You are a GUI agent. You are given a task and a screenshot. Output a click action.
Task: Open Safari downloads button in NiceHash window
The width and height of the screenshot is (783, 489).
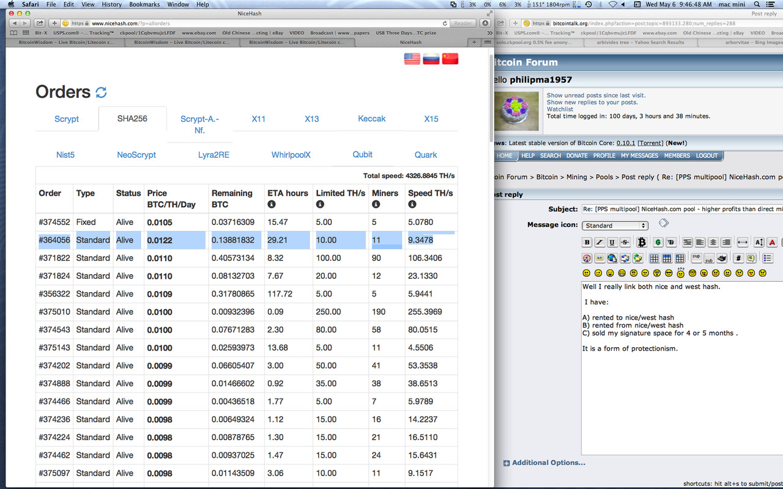click(485, 23)
